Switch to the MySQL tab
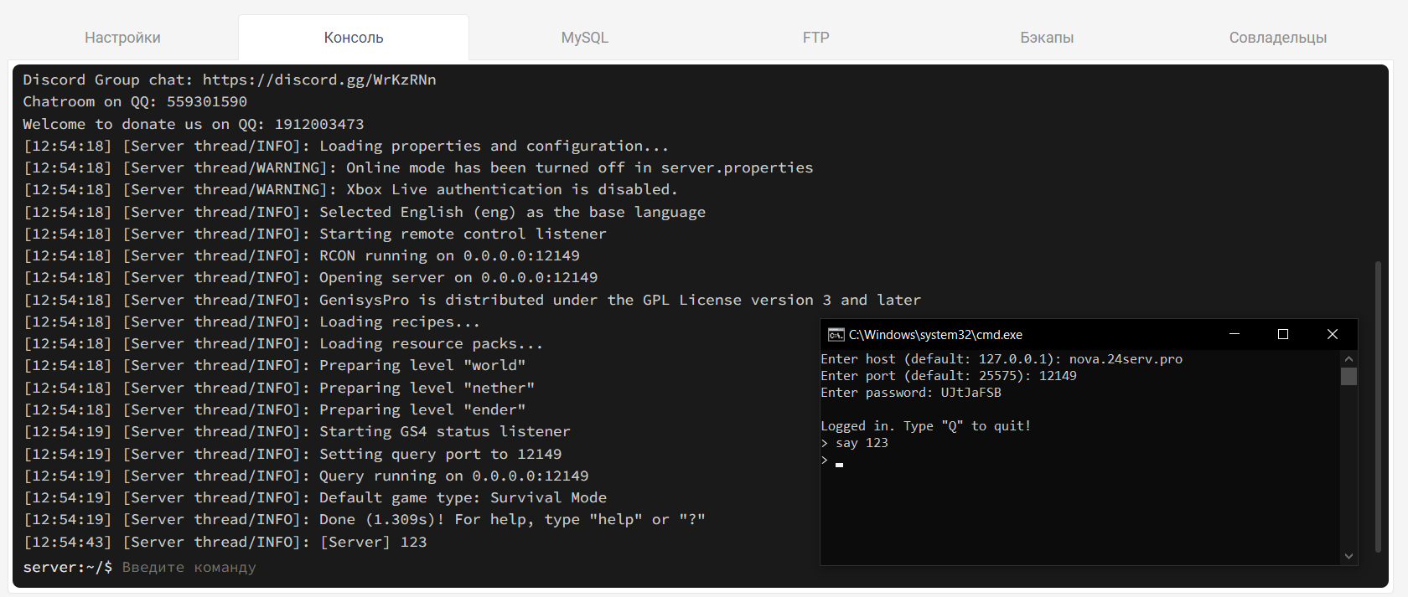This screenshot has width=1408, height=597. 584,38
